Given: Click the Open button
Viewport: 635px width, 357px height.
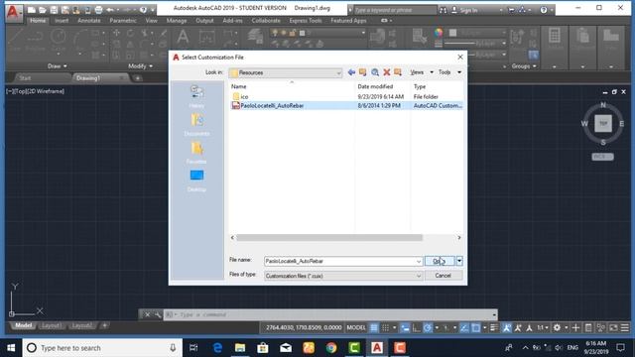Looking at the screenshot, I should pyautogui.click(x=440, y=261).
